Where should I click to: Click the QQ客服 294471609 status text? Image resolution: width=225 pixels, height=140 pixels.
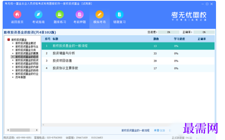(77, 137)
